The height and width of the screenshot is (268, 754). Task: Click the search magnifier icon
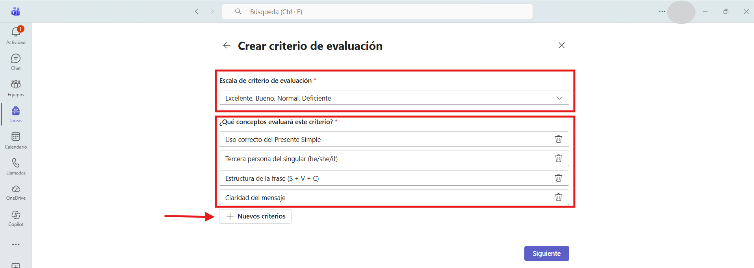pyautogui.click(x=238, y=11)
